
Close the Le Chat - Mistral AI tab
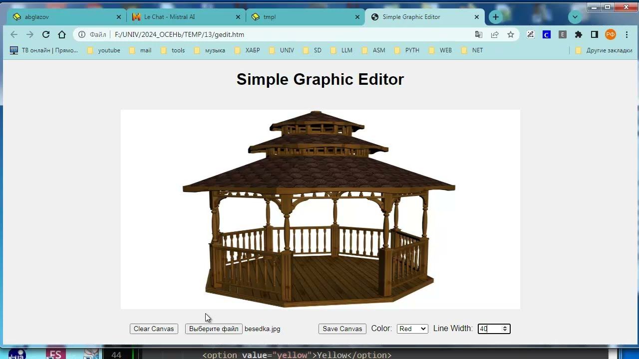(238, 17)
